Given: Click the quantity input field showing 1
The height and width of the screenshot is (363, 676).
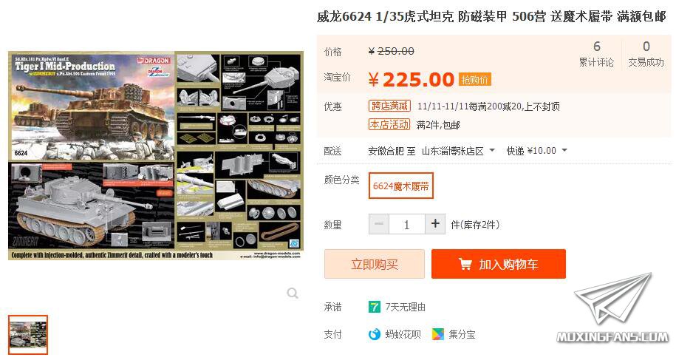Looking at the screenshot, I should click(x=407, y=224).
